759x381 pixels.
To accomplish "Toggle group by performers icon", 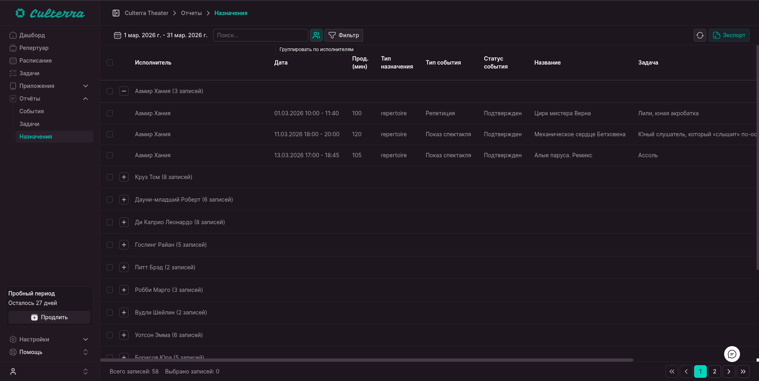I will coord(316,35).
